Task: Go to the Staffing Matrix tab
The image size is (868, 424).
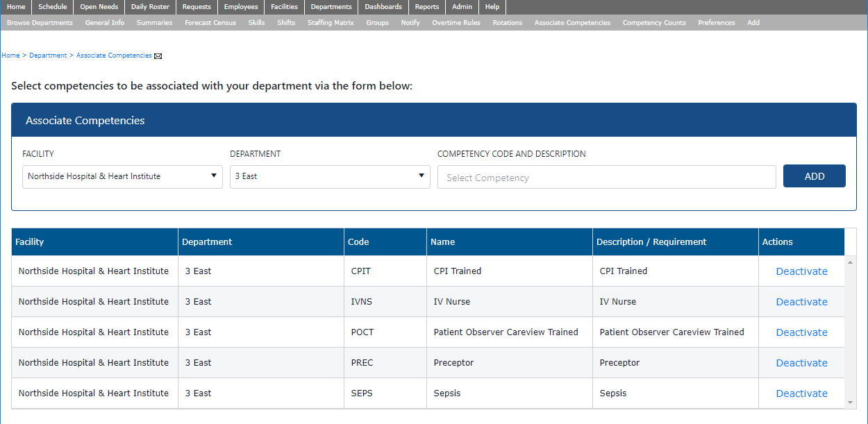Action: coord(331,23)
